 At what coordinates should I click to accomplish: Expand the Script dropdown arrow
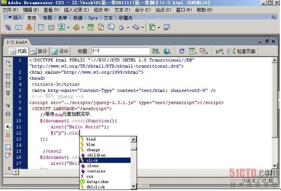[x=142, y=27]
